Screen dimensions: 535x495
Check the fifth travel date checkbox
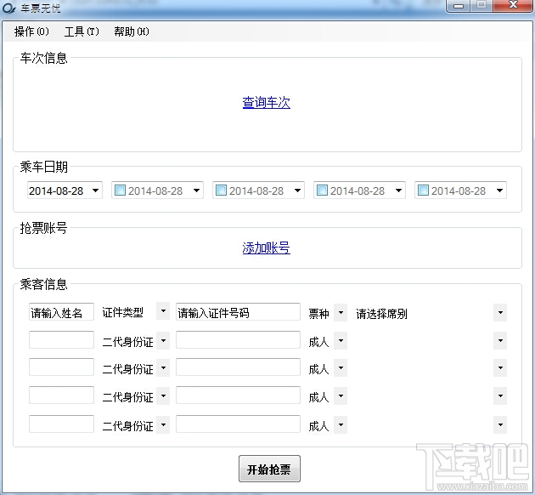(423, 191)
